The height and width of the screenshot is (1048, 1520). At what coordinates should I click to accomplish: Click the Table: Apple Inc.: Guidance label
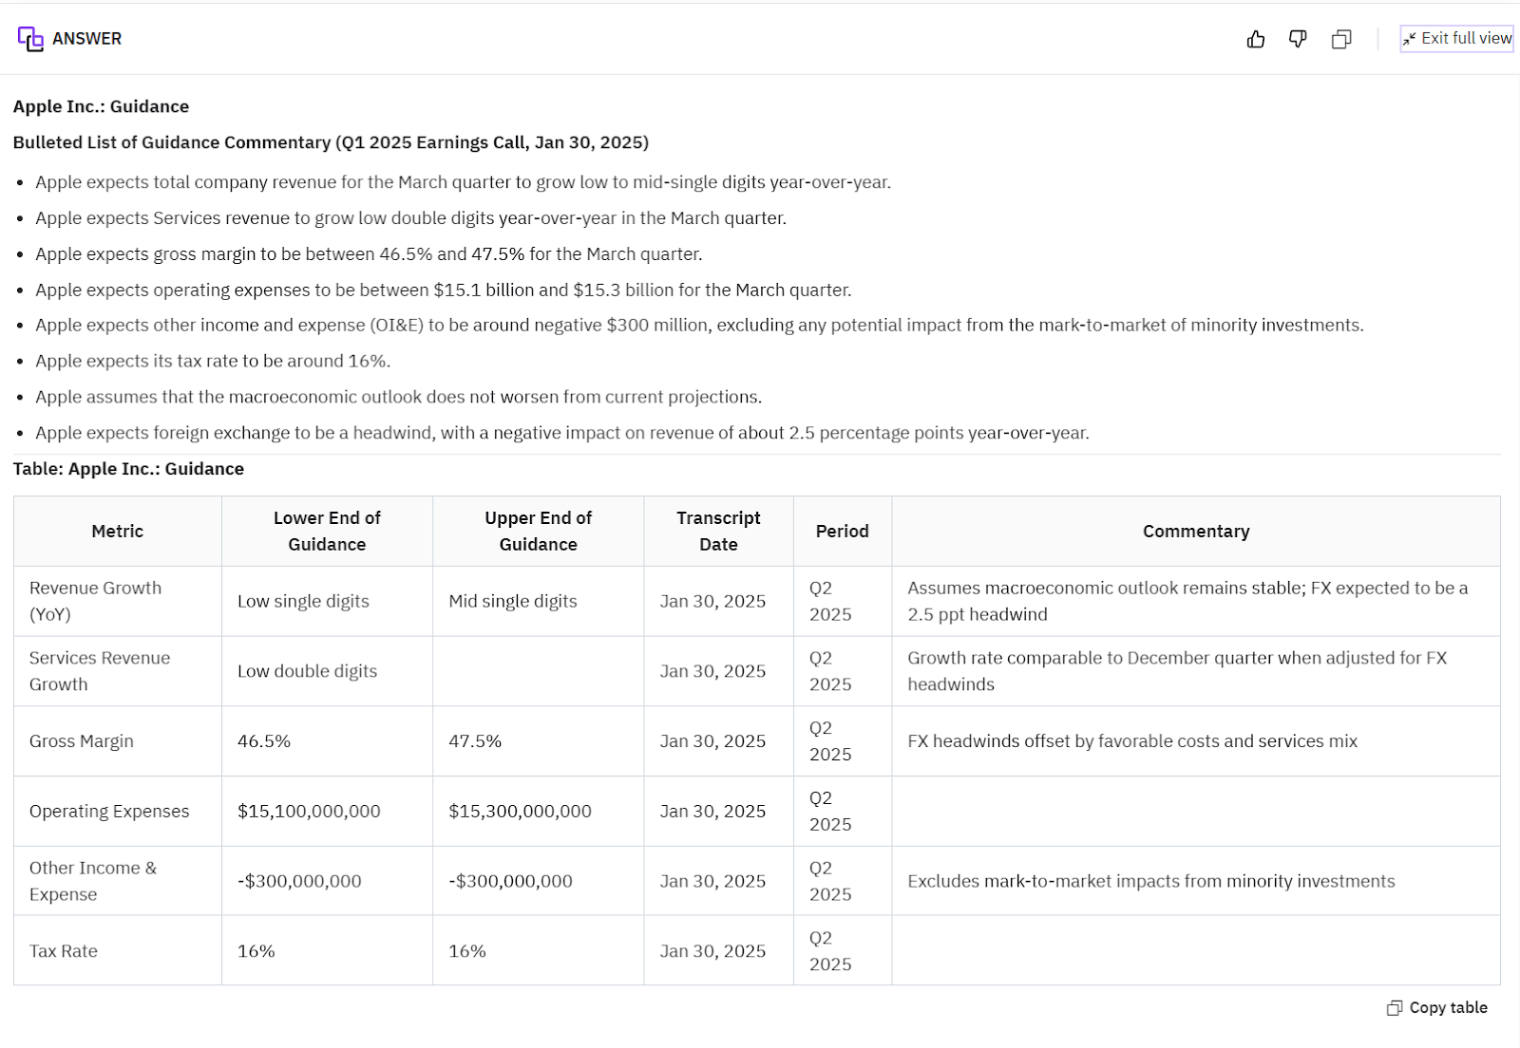(128, 468)
